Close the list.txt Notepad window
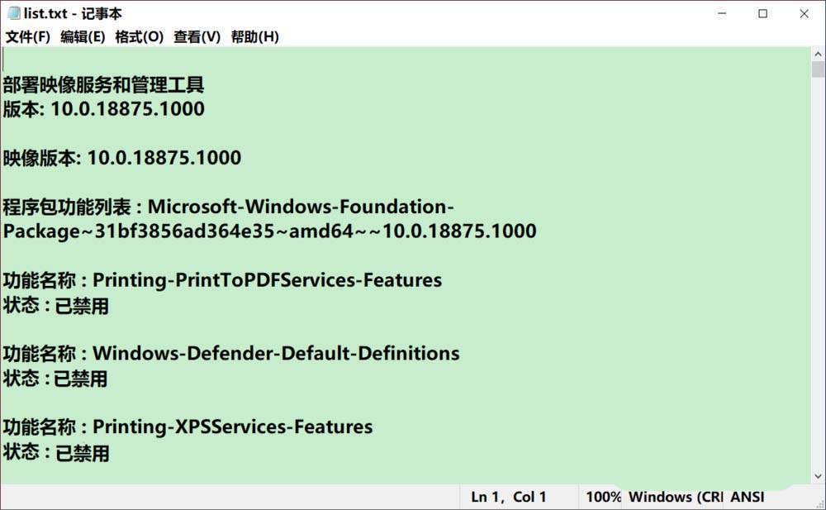The width and height of the screenshot is (826, 510). pos(804,13)
